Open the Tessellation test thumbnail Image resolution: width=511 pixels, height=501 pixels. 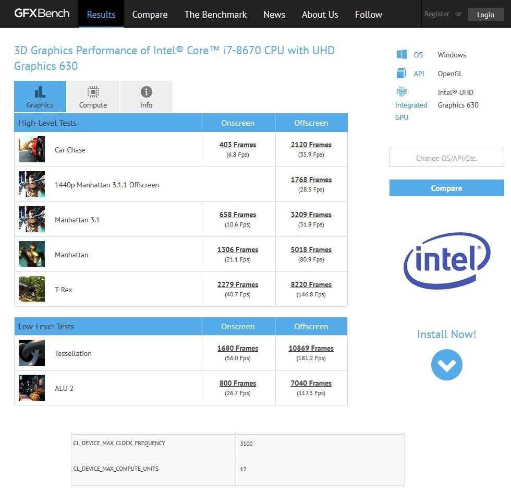(32, 353)
